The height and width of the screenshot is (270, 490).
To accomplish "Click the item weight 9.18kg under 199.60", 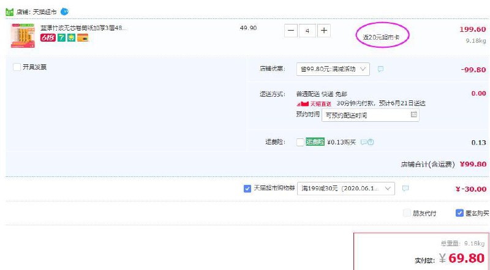I will pos(476,40).
